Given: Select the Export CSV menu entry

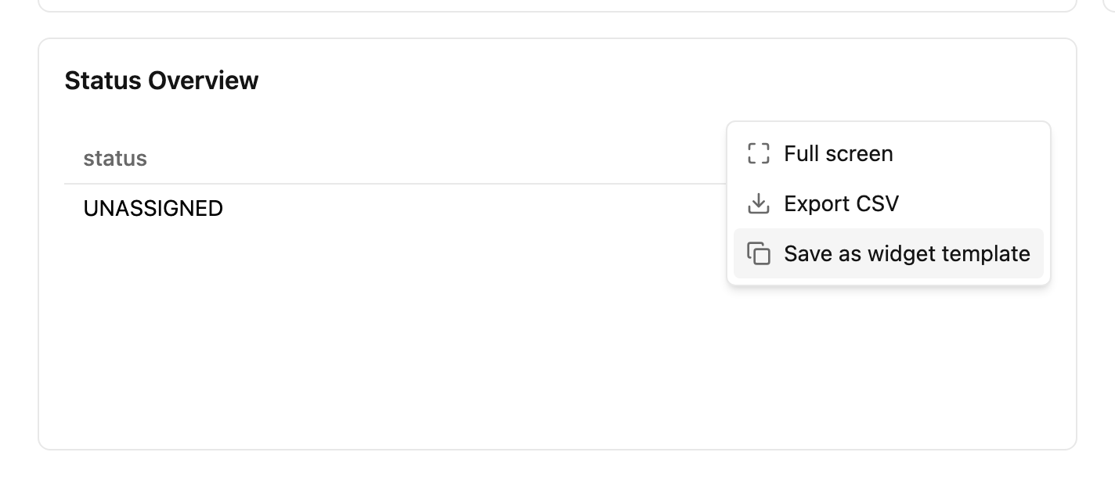Looking at the screenshot, I should click(x=889, y=203).
